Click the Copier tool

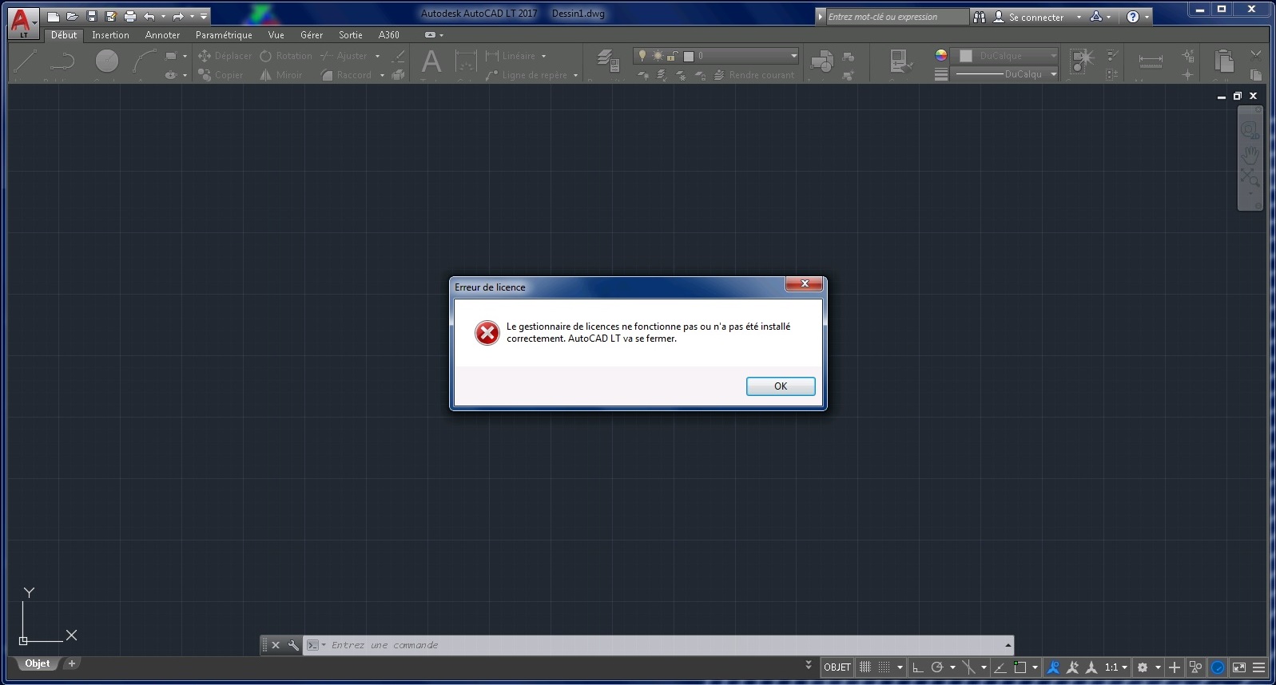[221, 75]
